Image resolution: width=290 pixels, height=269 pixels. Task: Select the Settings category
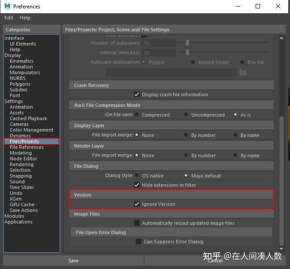(14, 101)
